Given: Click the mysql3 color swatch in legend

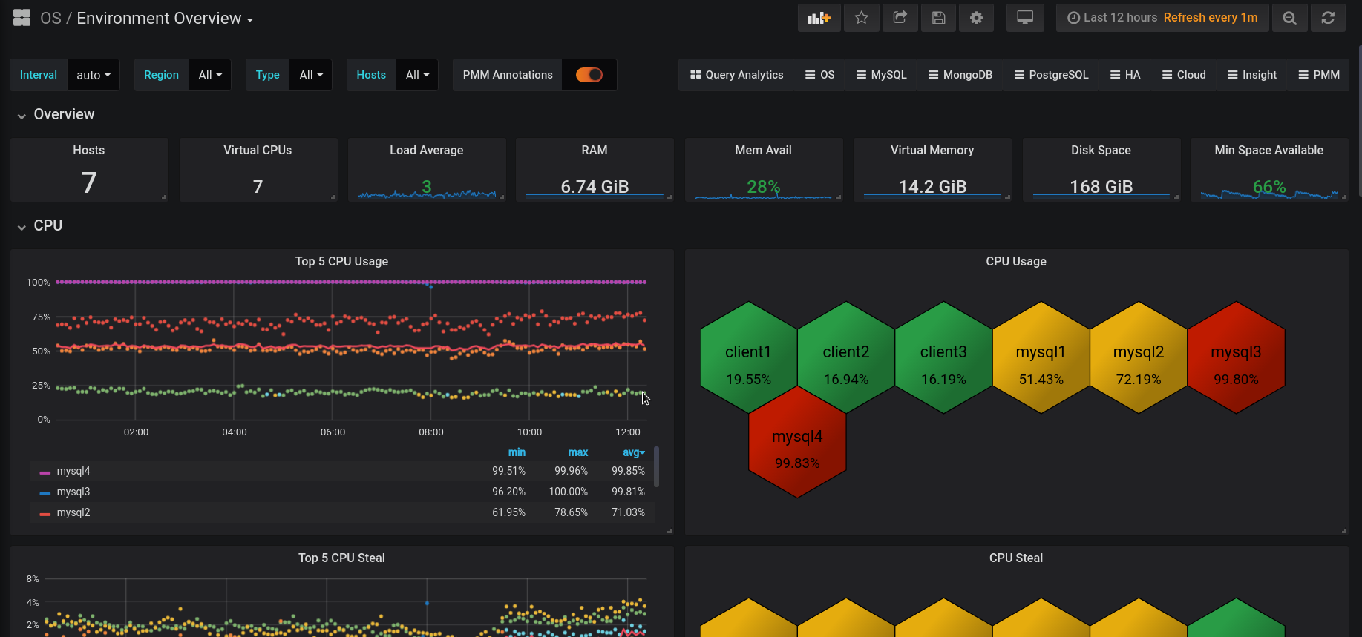Looking at the screenshot, I should (x=45, y=492).
